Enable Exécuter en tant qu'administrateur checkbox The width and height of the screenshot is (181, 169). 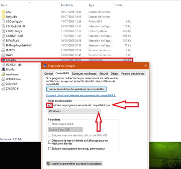point(50,148)
